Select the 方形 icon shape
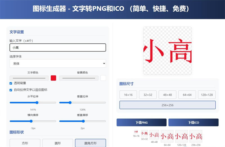The width and height of the screenshot is (225, 147). pos(25,143)
